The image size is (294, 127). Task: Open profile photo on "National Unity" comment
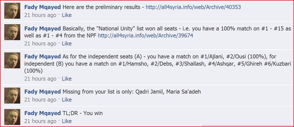click(x=12, y=32)
